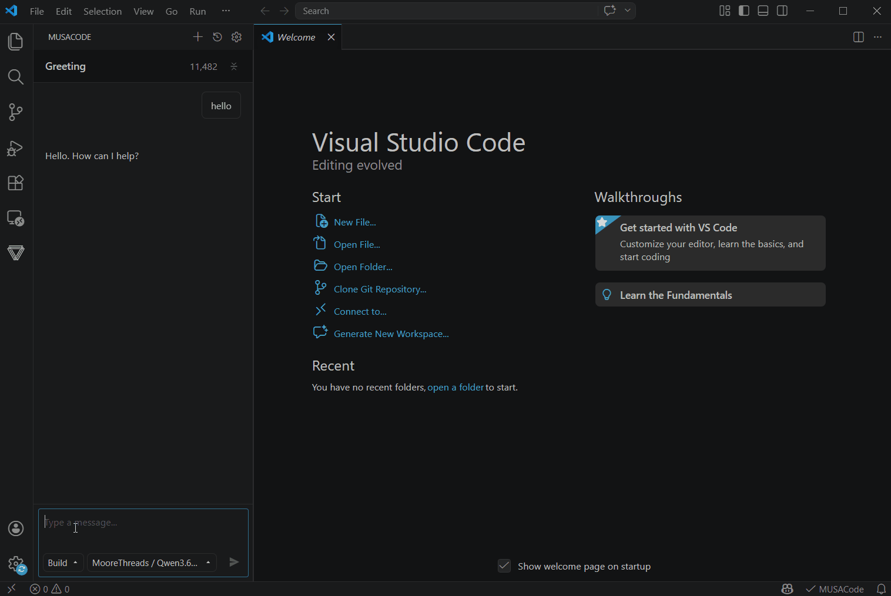
Task: Select the Welcome tab
Action: 298,37
